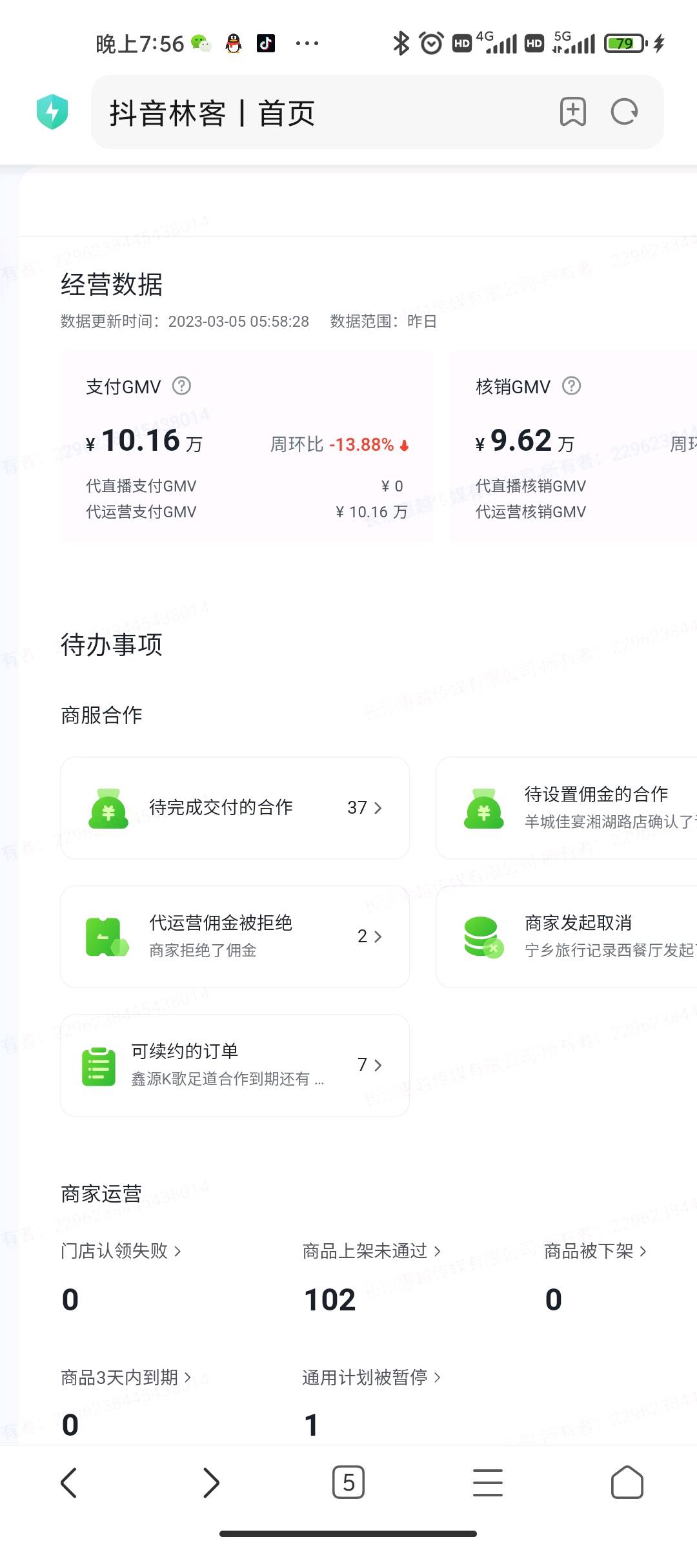Tap the 102 count under 商品上架未通过
Viewport: 697px width, 1550px height.
click(330, 1299)
